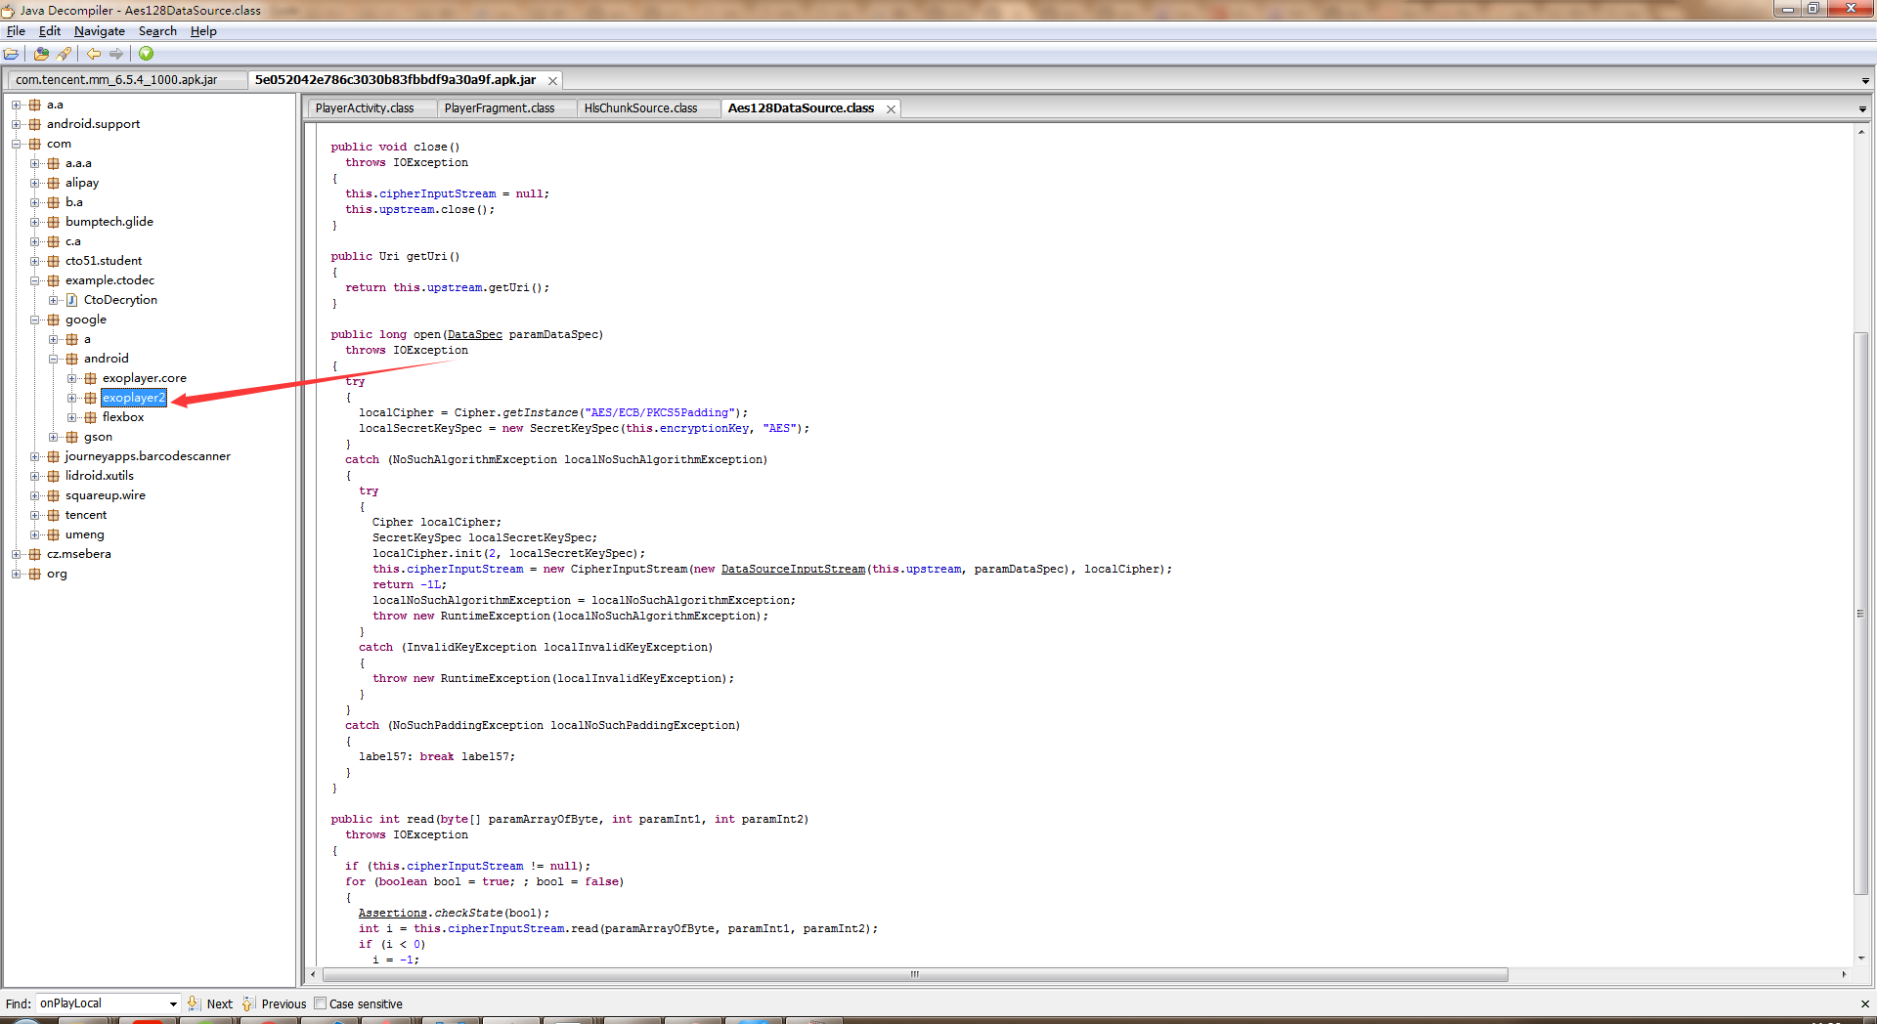Open the DataSourceInputStream hyperlink in code
Screen dimensions: 1877x1024
[792, 569]
